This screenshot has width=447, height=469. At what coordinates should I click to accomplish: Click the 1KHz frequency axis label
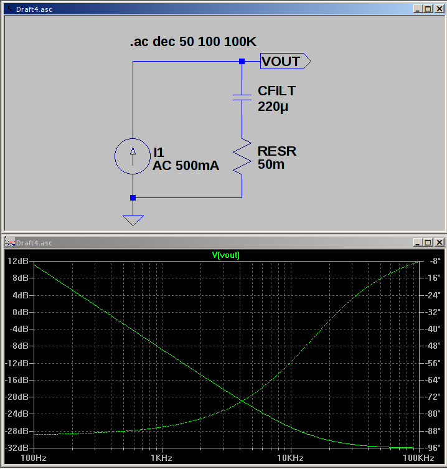click(x=161, y=458)
